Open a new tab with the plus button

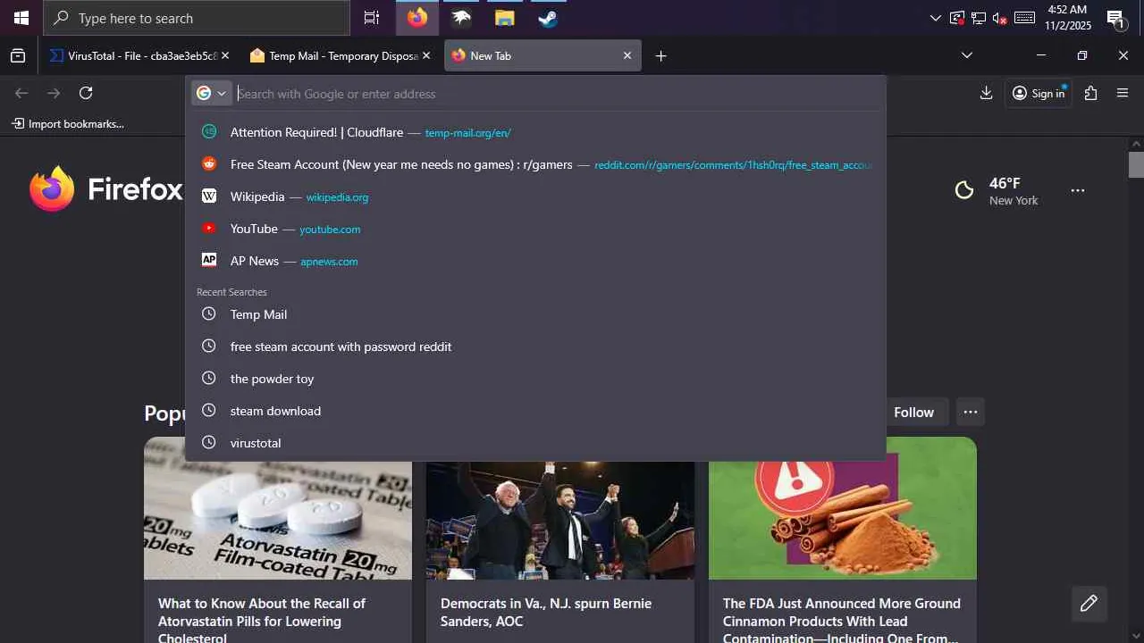[x=660, y=55]
